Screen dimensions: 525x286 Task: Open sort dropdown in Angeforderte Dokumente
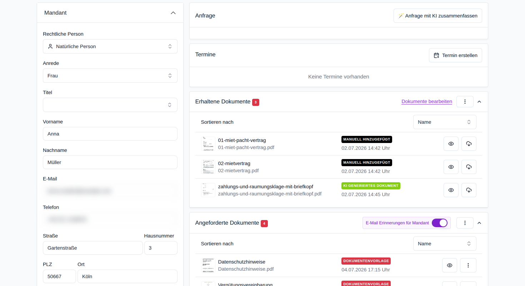pos(445,244)
